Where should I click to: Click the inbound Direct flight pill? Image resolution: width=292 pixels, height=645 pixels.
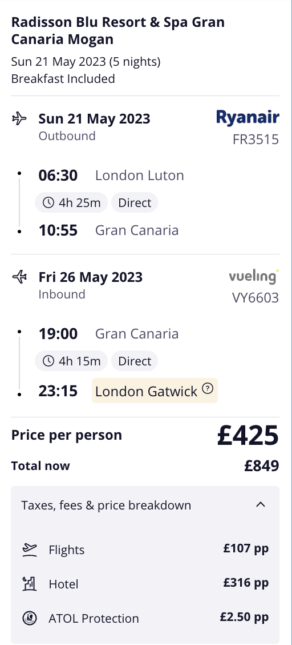[x=135, y=361]
